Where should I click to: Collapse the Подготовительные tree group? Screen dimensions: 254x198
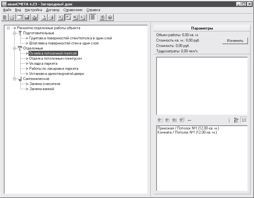pos(14,33)
